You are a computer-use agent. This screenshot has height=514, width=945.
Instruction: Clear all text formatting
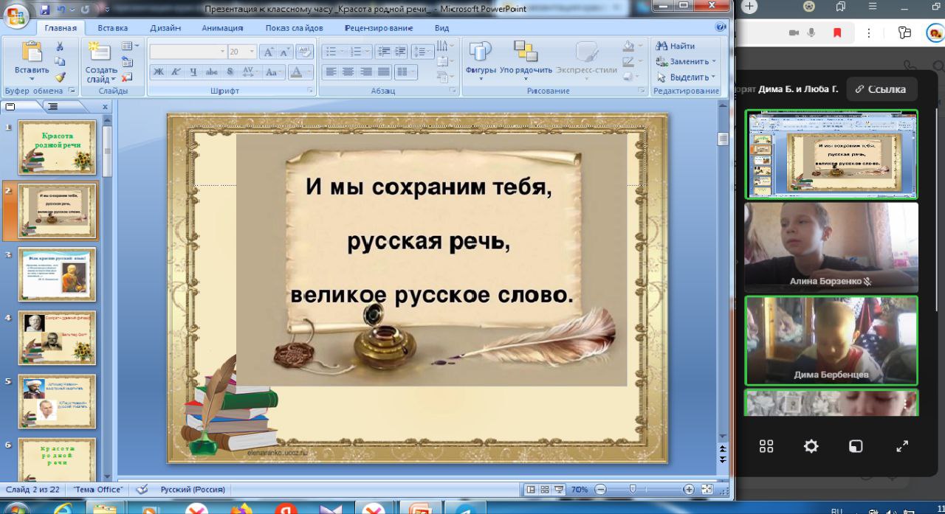click(305, 52)
